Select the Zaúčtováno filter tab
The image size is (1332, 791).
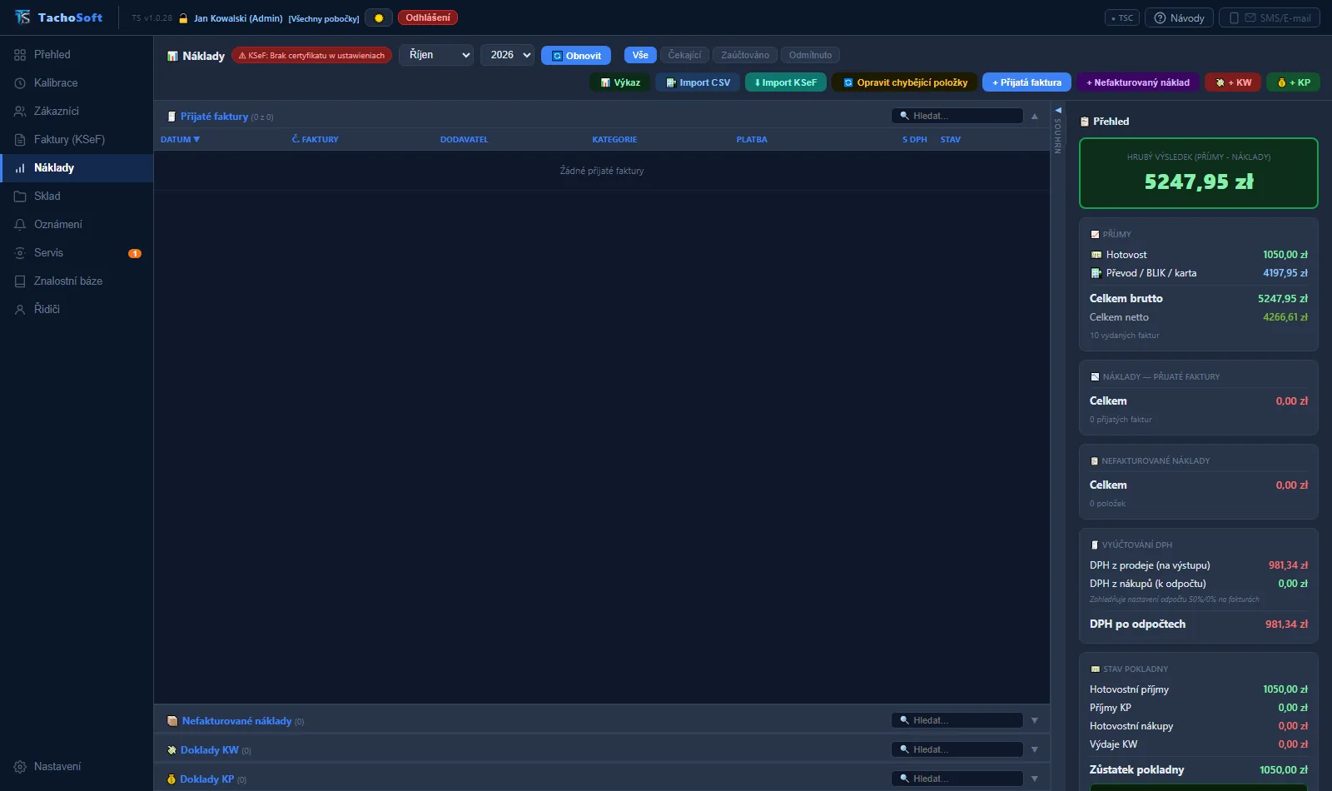click(x=745, y=55)
